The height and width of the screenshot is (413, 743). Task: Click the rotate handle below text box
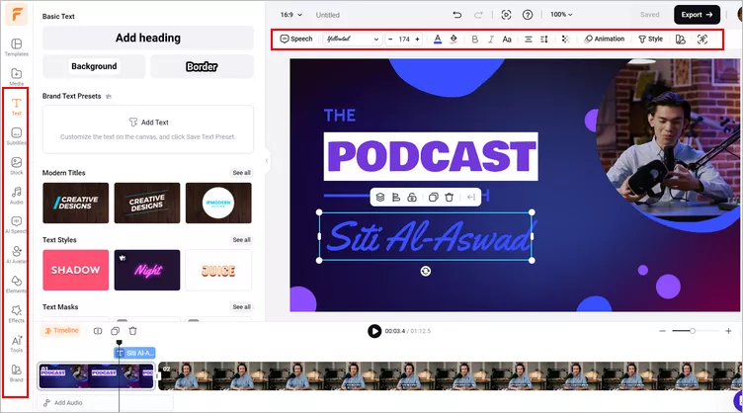[426, 271]
